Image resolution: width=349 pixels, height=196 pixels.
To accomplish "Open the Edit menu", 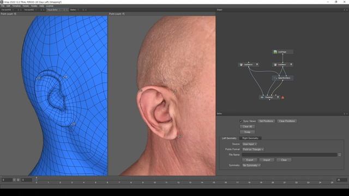I will tap(8, 6).
